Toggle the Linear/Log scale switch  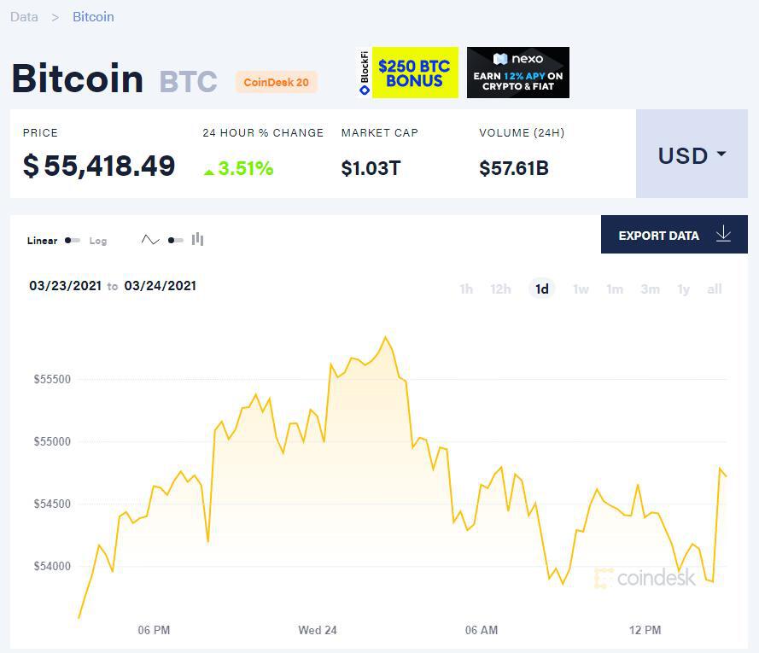click(x=73, y=241)
